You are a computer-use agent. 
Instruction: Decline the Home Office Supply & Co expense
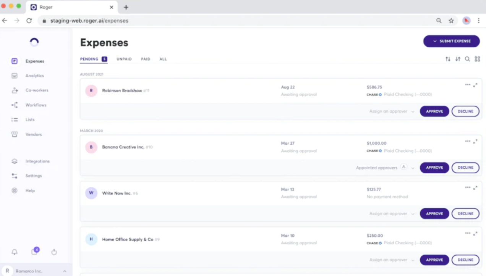(x=465, y=260)
